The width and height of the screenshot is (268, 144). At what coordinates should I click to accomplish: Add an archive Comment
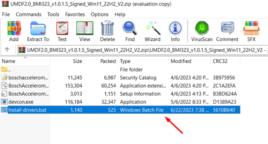coord(227,31)
